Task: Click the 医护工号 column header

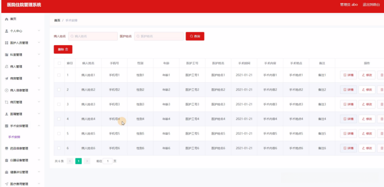Action: tap(192, 63)
